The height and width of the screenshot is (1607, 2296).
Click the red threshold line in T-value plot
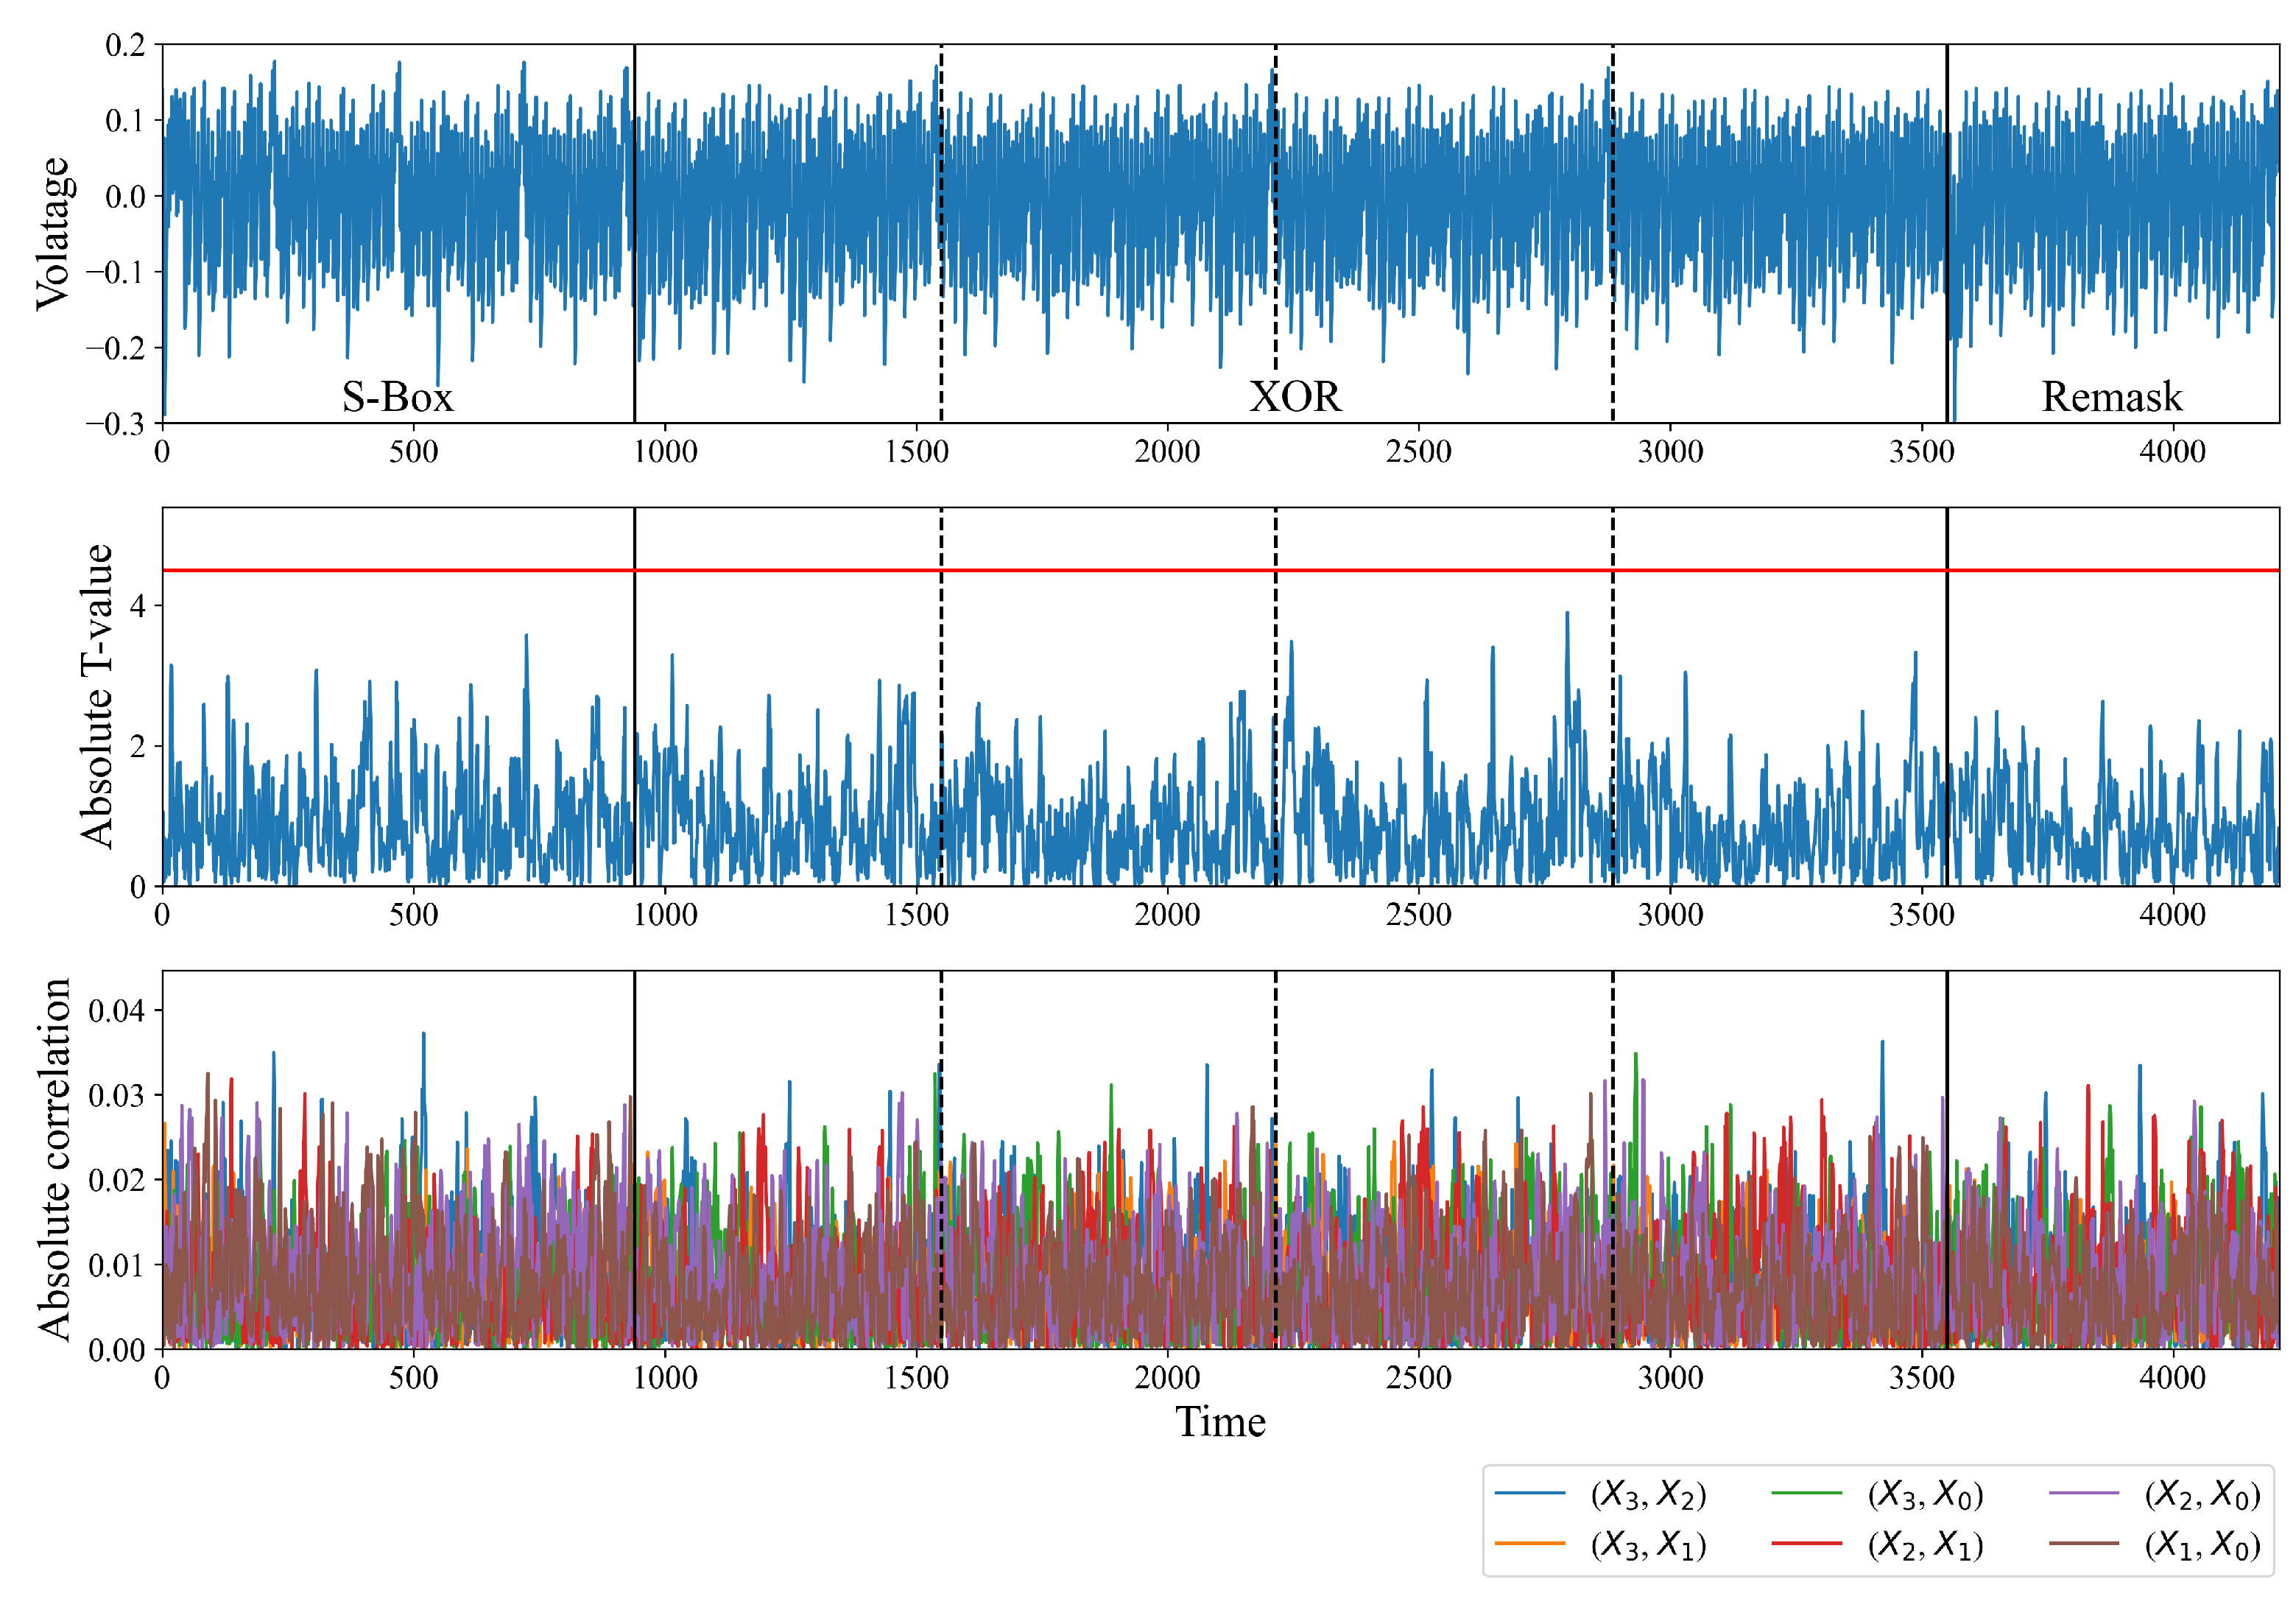tap(800, 570)
